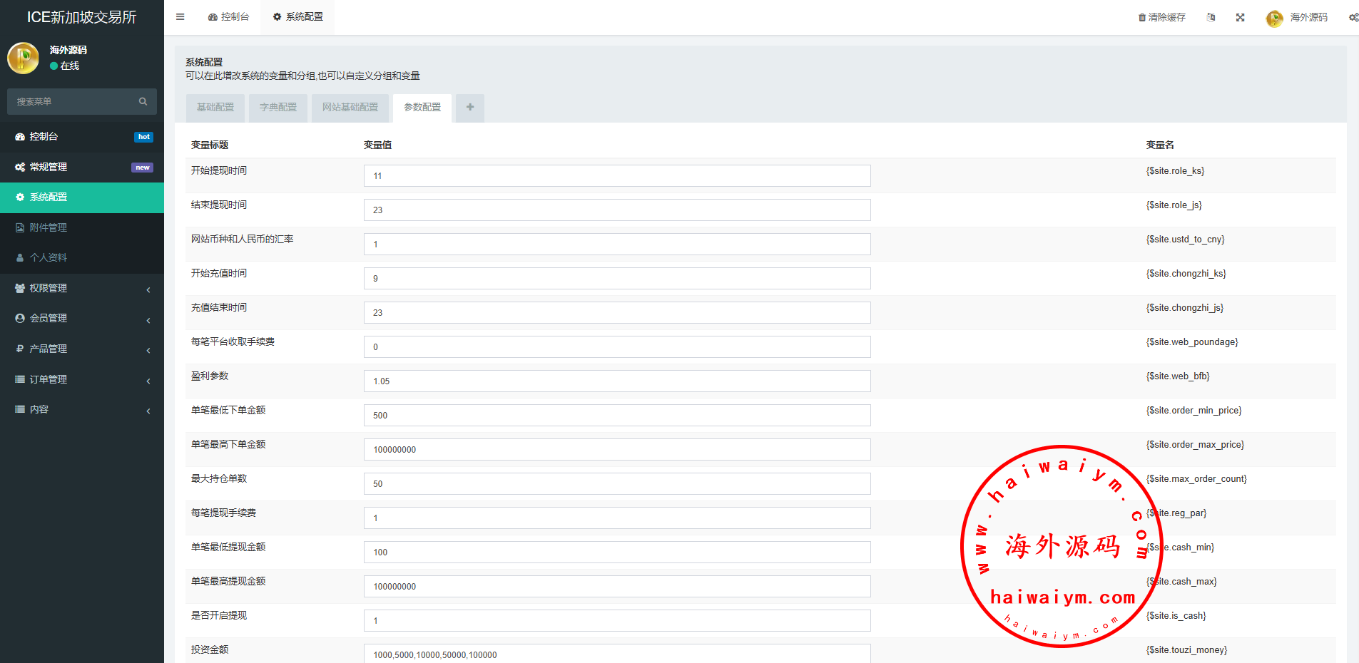Click the search magnifier icon in sidebar
1359x663 pixels.
pos(143,102)
